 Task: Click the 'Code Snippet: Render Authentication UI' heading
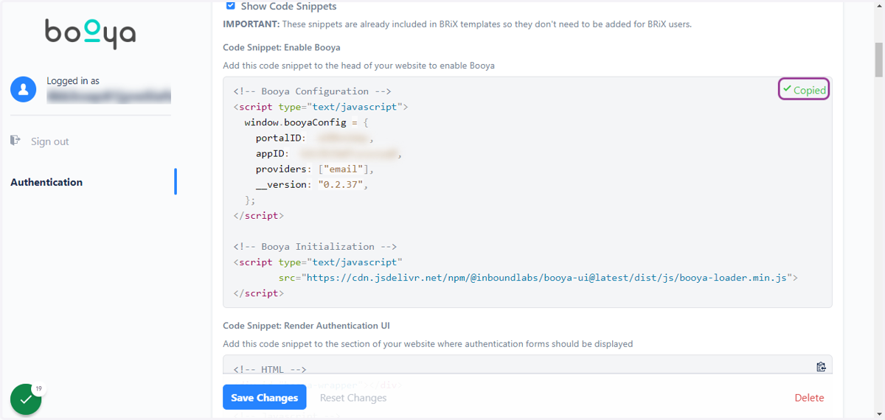tap(306, 325)
